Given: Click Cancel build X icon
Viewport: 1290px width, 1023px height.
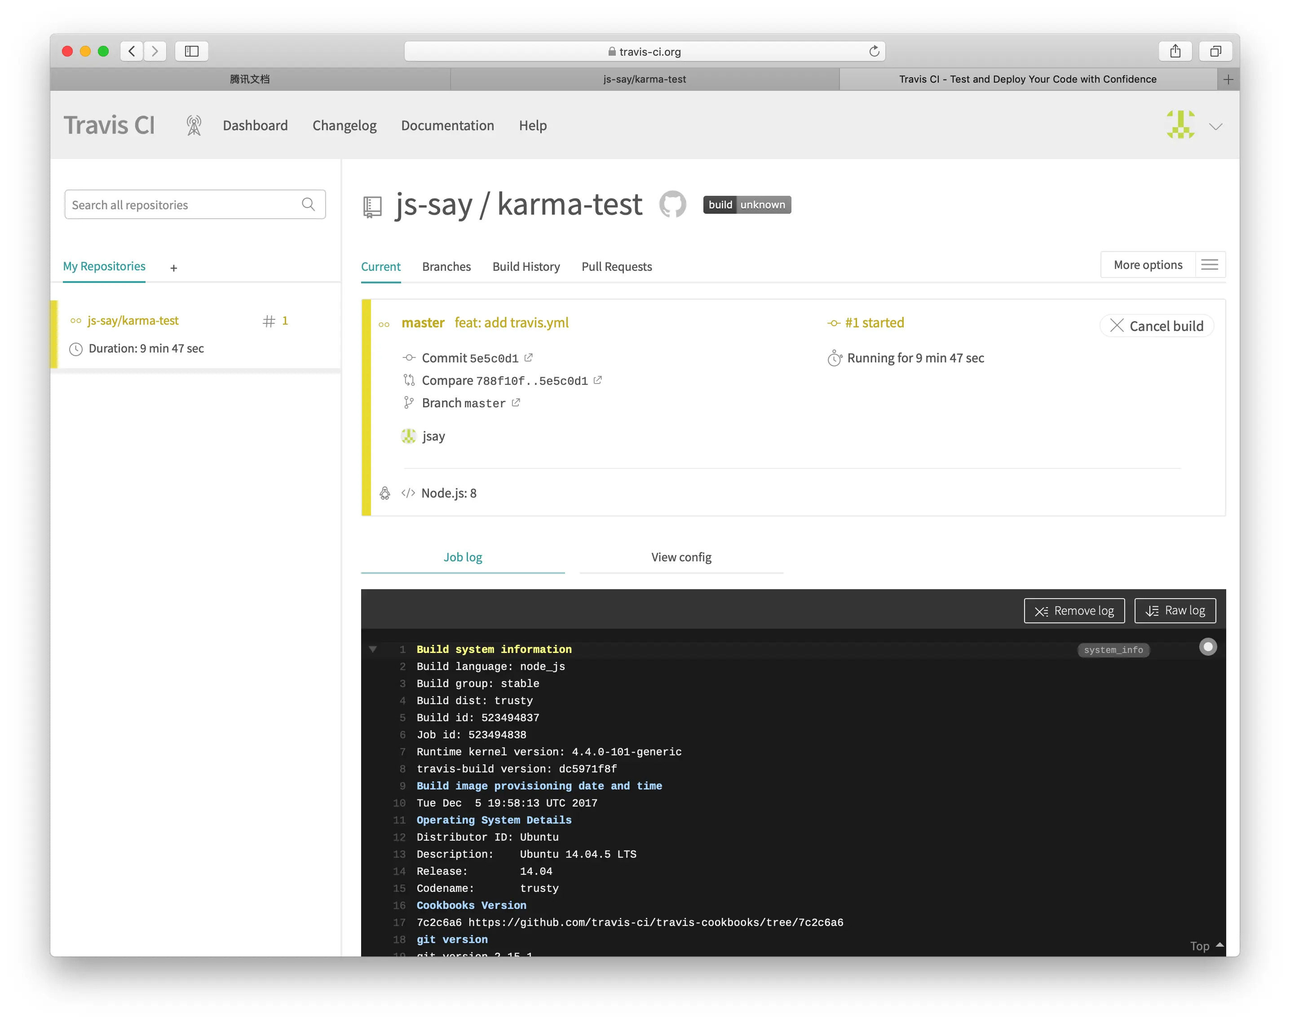Looking at the screenshot, I should point(1117,326).
